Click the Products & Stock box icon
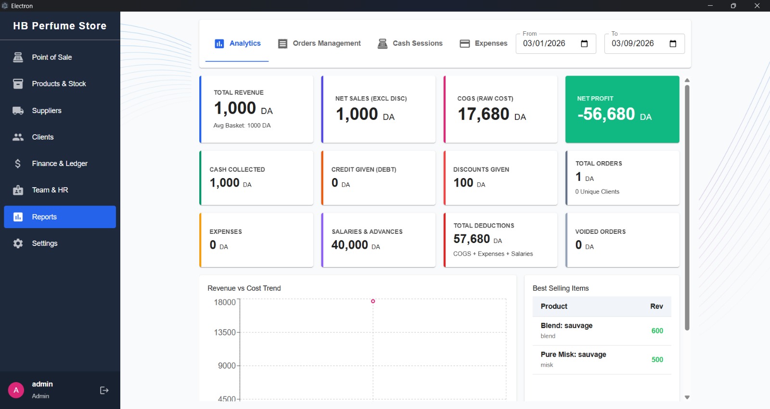This screenshot has width=770, height=409. pos(18,84)
